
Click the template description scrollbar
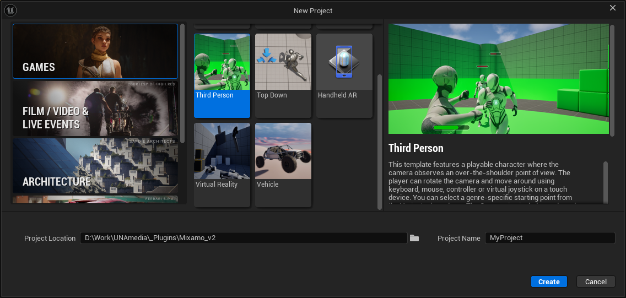[606, 182]
